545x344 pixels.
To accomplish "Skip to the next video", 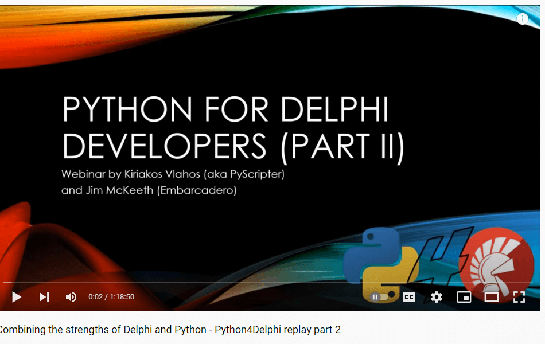I will click(44, 297).
